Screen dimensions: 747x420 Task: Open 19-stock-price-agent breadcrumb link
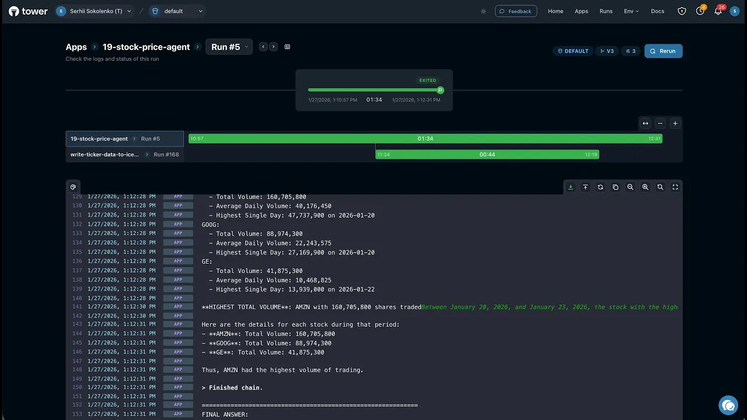point(146,47)
